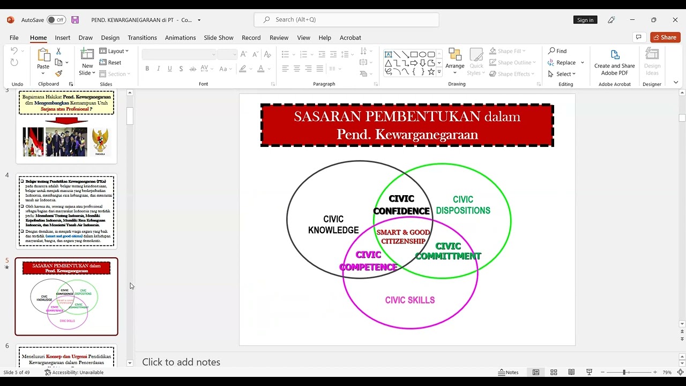Screen dimensions: 686x386
Task: Click the Sign in button
Action: [585, 20]
